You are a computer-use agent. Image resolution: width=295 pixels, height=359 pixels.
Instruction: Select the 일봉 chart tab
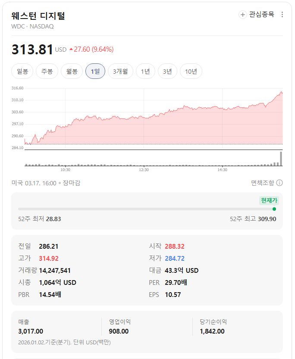tap(22, 72)
